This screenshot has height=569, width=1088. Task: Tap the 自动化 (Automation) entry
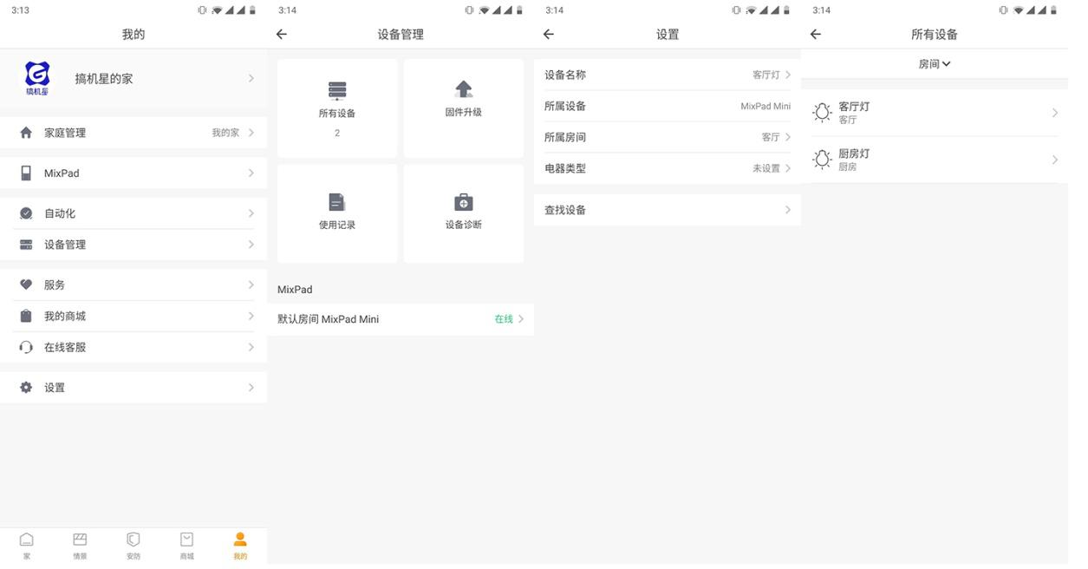(x=134, y=213)
